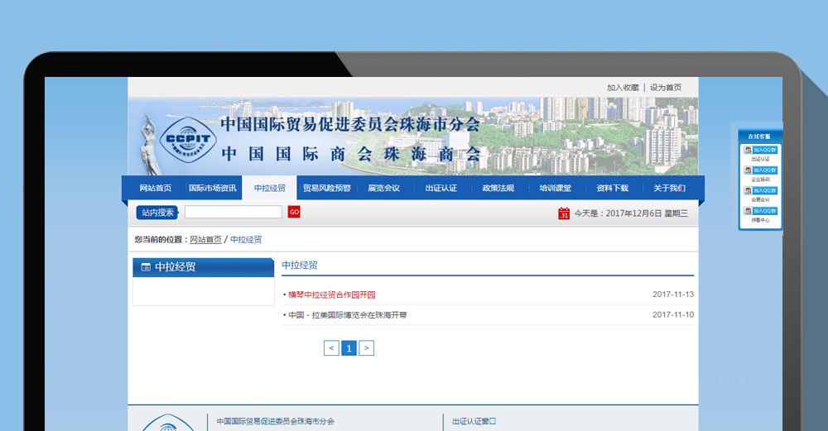Open the 网站首页 navigation tab
Viewport: 828px width, 431px height.
(156, 188)
